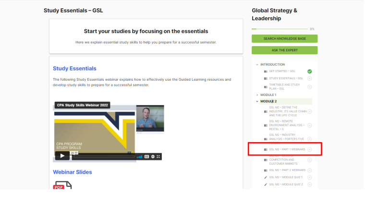This screenshot has width=391, height=205.
Task: Click pencil icon beside Module Quiz 2
Action: pos(266,184)
